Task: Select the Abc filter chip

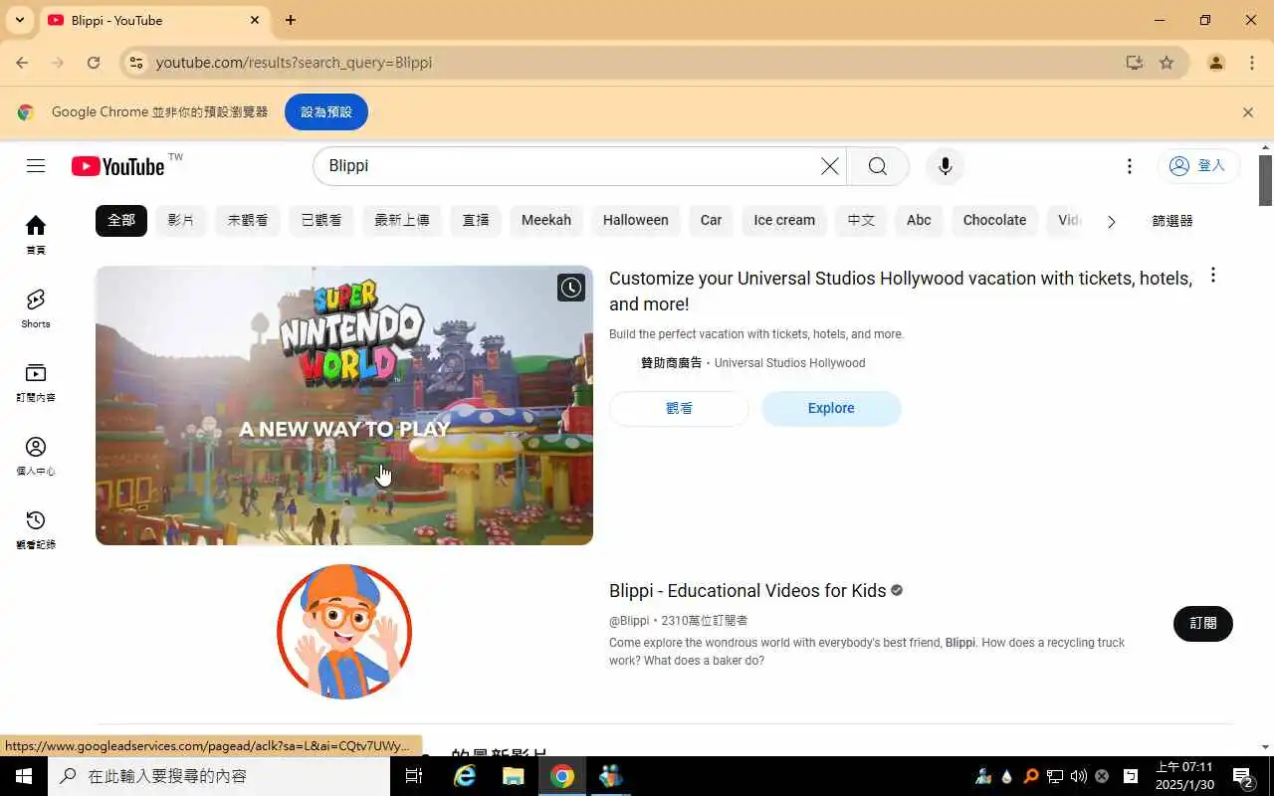Action: [x=919, y=221]
